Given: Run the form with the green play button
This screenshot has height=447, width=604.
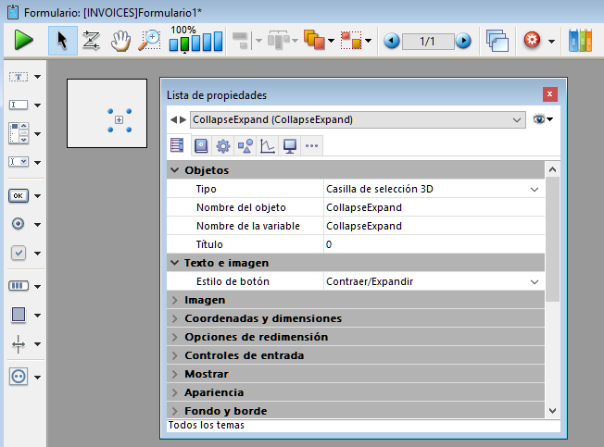Looking at the screenshot, I should click(x=23, y=41).
